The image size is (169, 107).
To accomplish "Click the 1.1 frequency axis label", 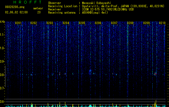I will click(x=2, y=35).
